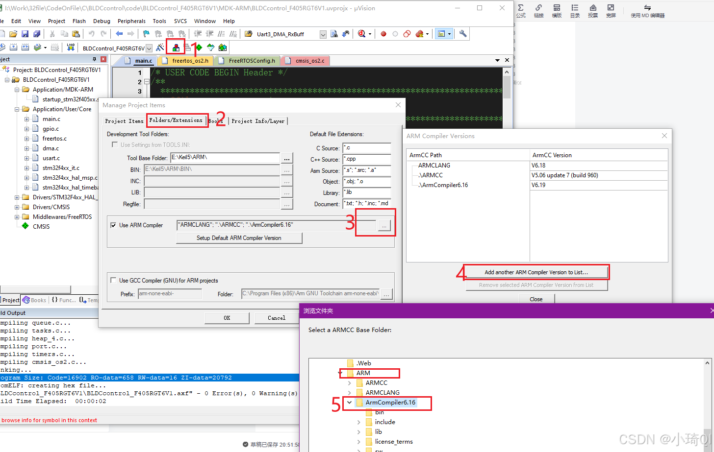
Task: Click Close in ARM Compiler Versions dialog
Action: click(x=536, y=299)
